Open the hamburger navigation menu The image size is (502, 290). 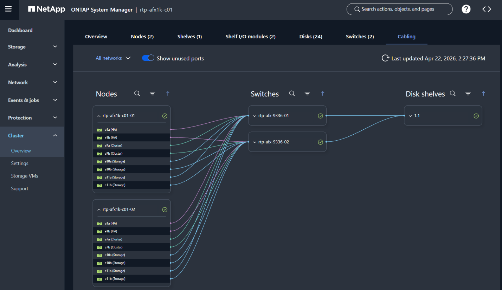click(8, 9)
